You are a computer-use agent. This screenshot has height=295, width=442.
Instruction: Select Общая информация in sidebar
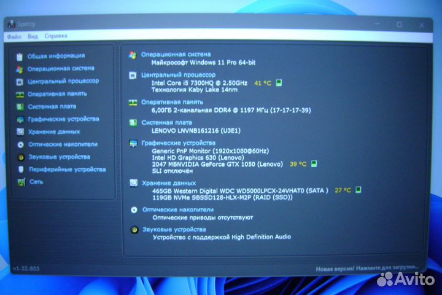pos(56,56)
